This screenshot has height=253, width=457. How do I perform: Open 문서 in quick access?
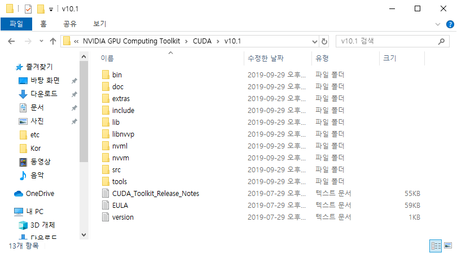click(31, 108)
